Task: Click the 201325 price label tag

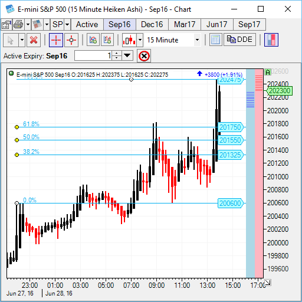Action: (231, 155)
